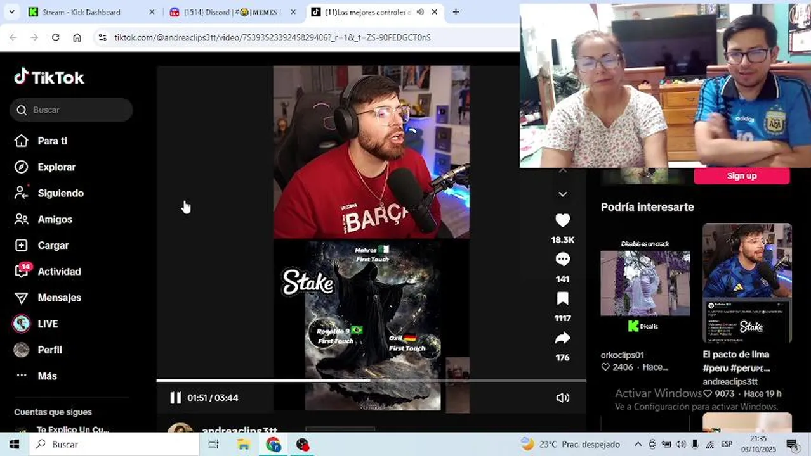The width and height of the screenshot is (811, 456).
Task: Show hidden system tray icons
Action: tap(638, 444)
